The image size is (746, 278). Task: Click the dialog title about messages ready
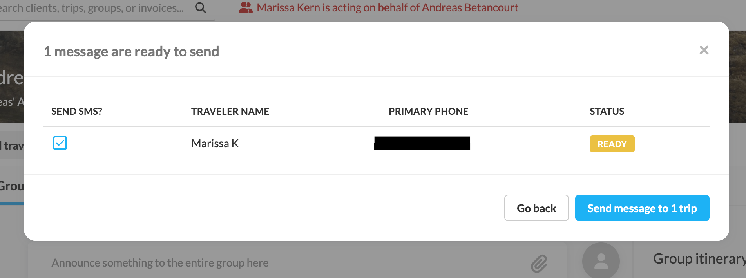(x=132, y=51)
